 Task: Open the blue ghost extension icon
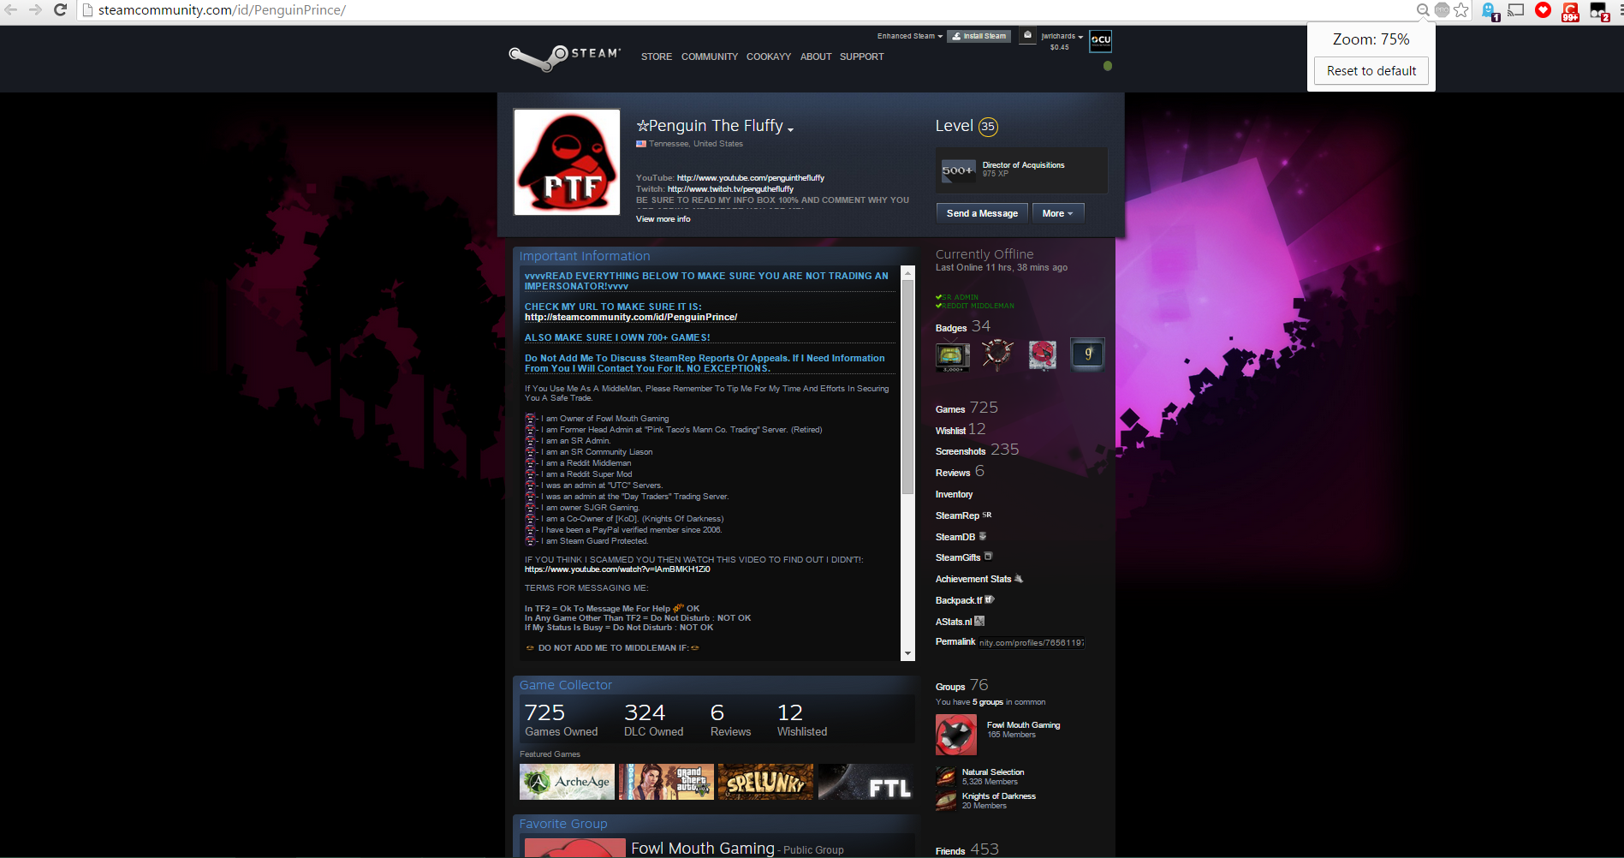1490,11
